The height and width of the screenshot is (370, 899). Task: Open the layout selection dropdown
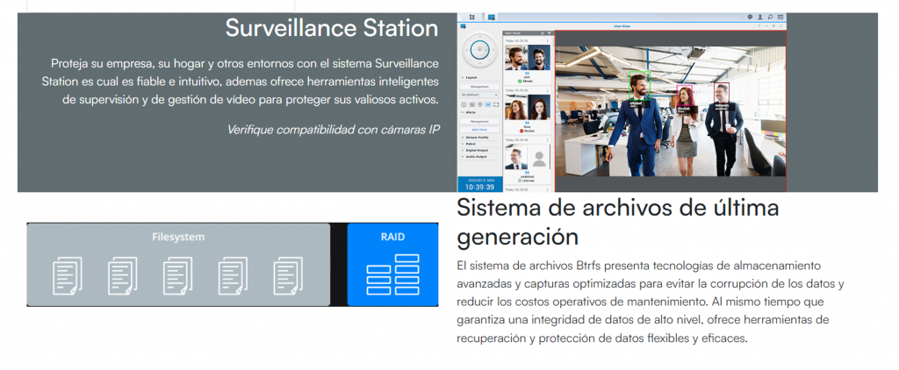[478, 95]
